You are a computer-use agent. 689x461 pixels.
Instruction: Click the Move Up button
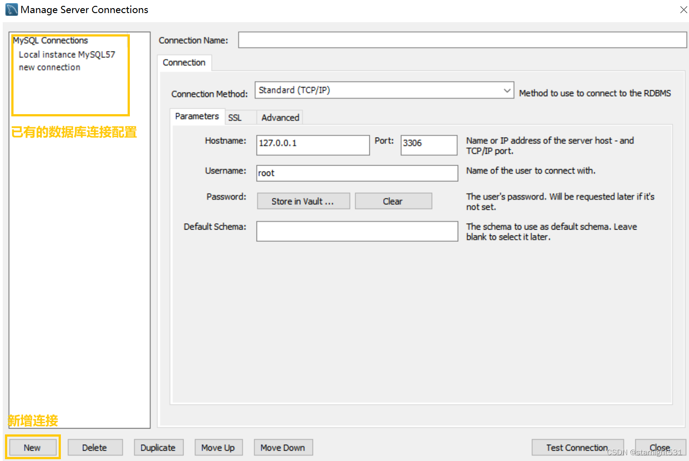click(x=218, y=447)
